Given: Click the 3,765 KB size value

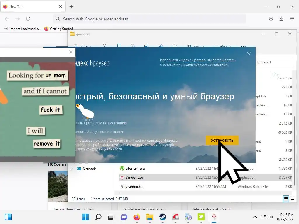Looking at the screenshot, I should click(286, 178).
